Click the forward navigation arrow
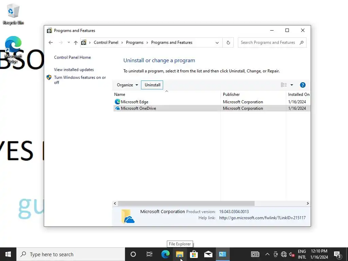Image resolution: width=348 pixels, height=261 pixels. [60, 42]
